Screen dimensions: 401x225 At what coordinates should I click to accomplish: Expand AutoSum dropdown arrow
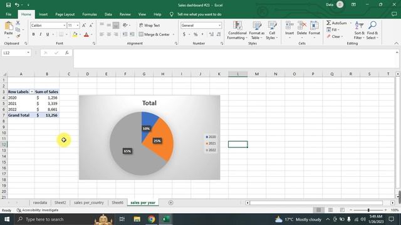click(x=351, y=23)
